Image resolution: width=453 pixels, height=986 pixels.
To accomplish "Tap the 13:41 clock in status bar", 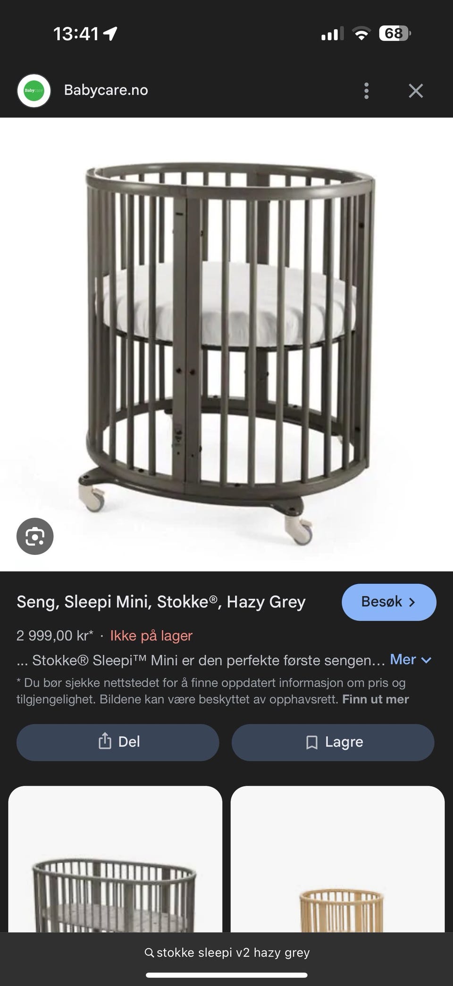I will (x=76, y=34).
